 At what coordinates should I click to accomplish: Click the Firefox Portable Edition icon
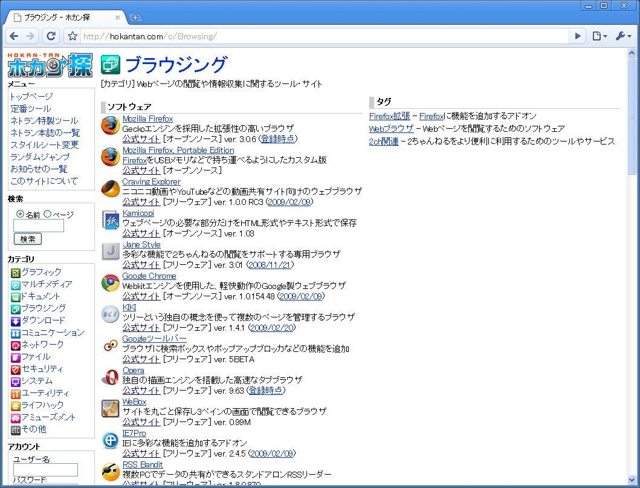110,157
